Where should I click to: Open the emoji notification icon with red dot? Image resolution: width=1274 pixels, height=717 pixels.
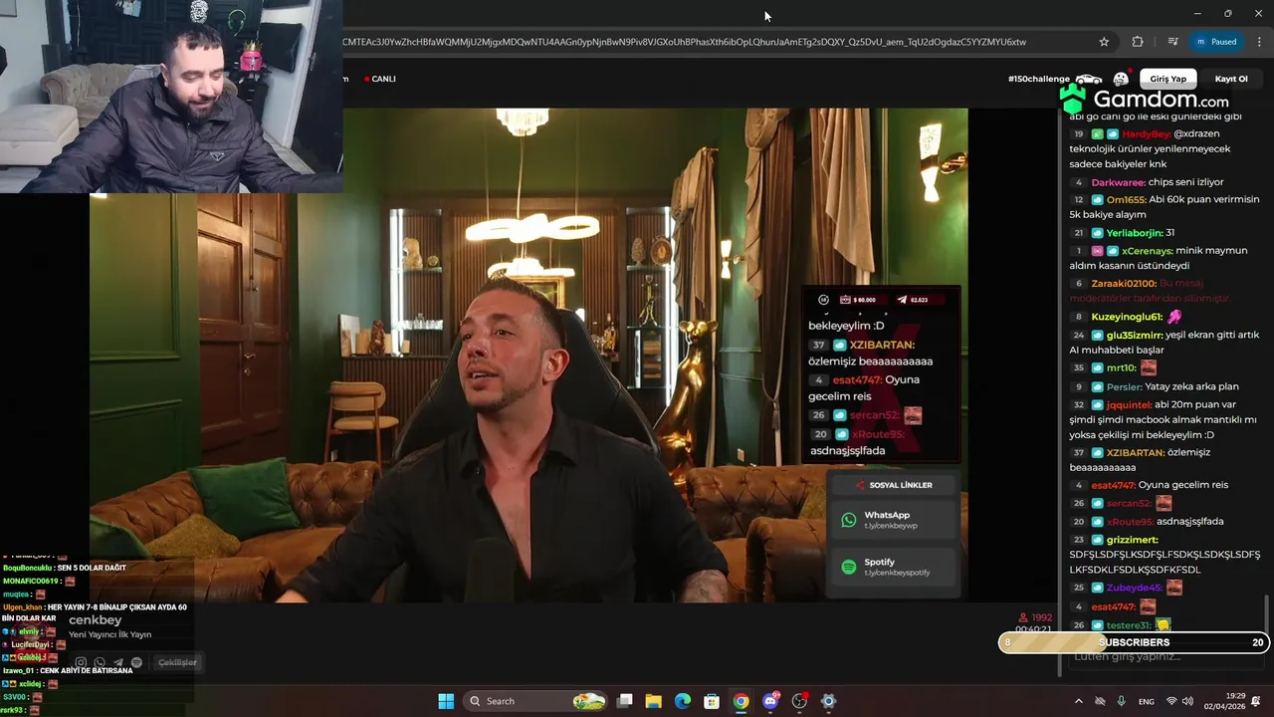(x=1121, y=79)
